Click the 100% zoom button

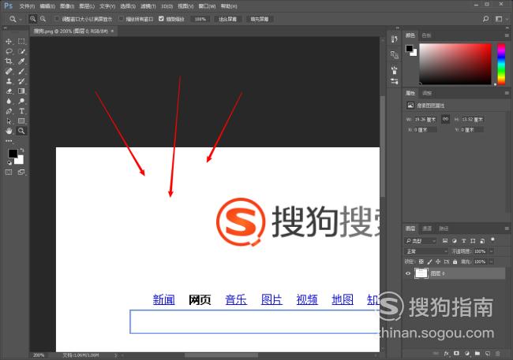[200, 19]
